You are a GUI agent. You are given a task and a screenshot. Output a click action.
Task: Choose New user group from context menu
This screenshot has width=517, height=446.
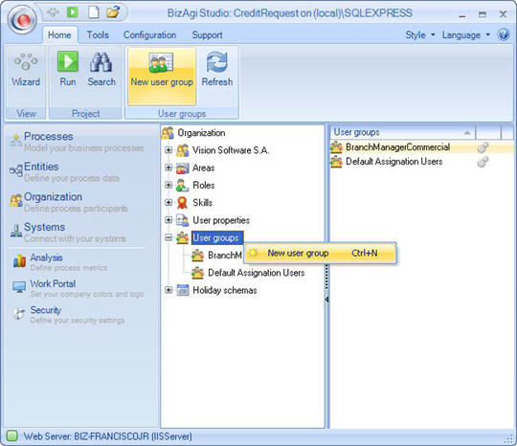pos(320,254)
